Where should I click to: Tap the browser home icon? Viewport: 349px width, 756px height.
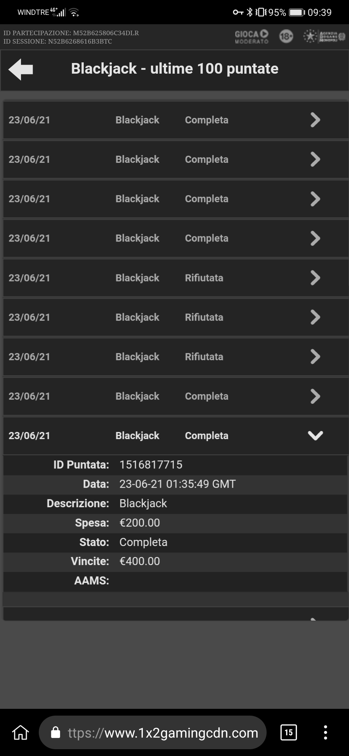pyautogui.click(x=21, y=732)
